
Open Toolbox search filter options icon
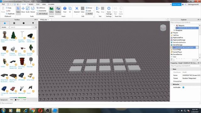tap(36, 27)
